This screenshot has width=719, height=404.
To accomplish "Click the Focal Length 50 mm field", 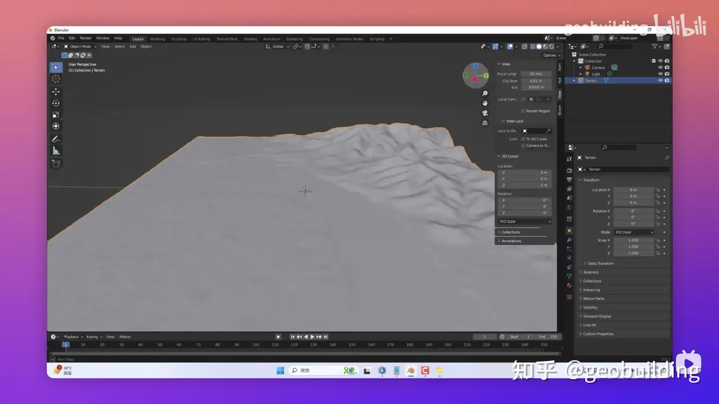I will (536, 74).
